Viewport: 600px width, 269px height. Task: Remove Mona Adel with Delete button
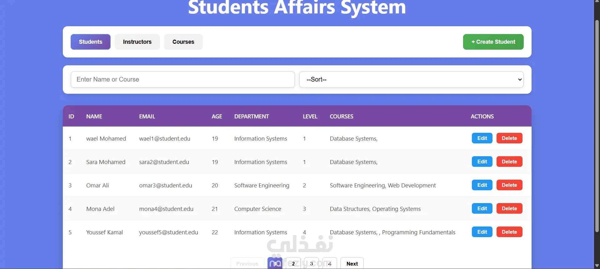pyautogui.click(x=509, y=208)
